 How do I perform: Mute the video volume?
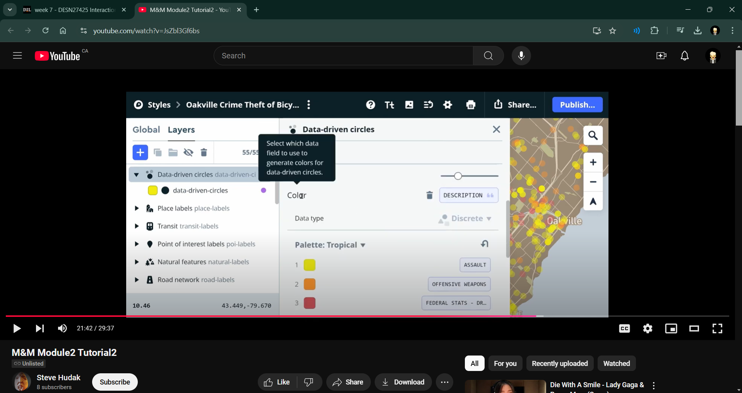coord(62,328)
